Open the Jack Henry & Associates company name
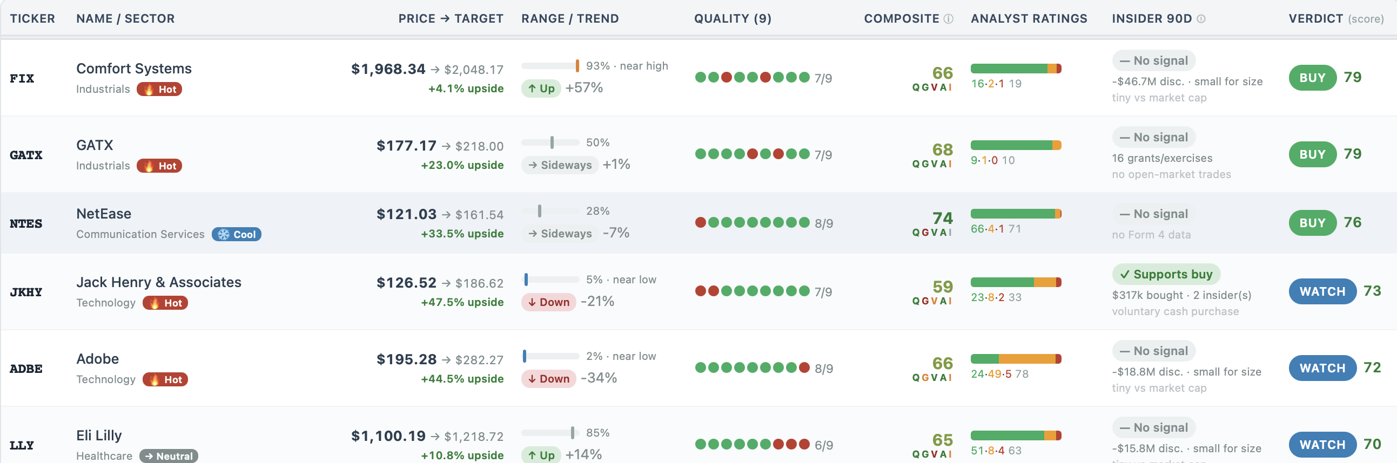Screen dimensions: 1397x463 [x=158, y=283]
